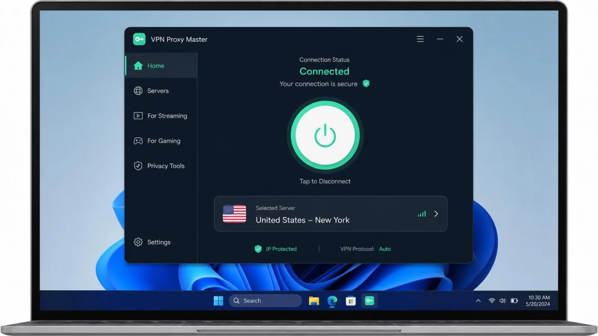Click 'Your connection is secure' text
Image resolution: width=598 pixels, height=336 pixels.
coord(318,84)
